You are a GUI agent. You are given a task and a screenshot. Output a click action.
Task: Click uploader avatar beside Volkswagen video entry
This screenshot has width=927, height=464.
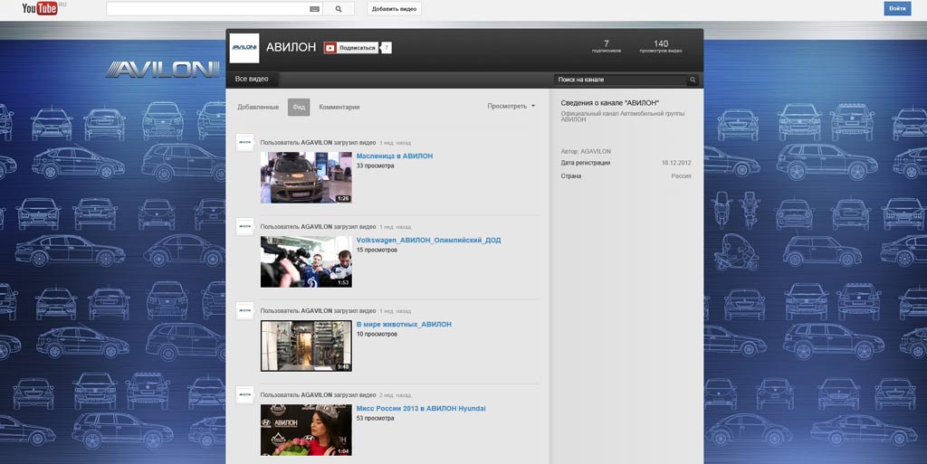tap(244, 227)
